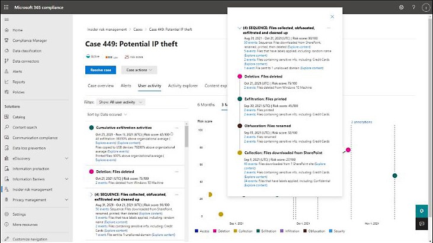This screenshot has height=243, width=433.
Task: Click the Policies icon in sidebar
Action: [7, 92]
